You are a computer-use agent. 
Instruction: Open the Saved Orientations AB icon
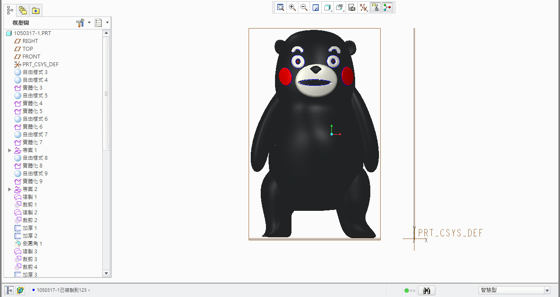[340, 7]
